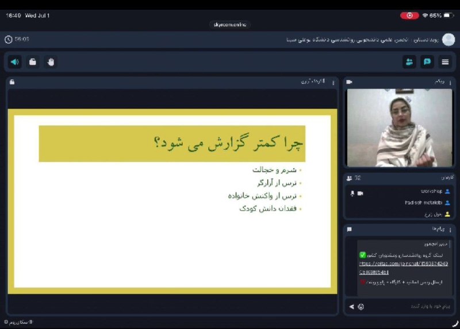Send message with the arrow icon

tap(351, 307)
